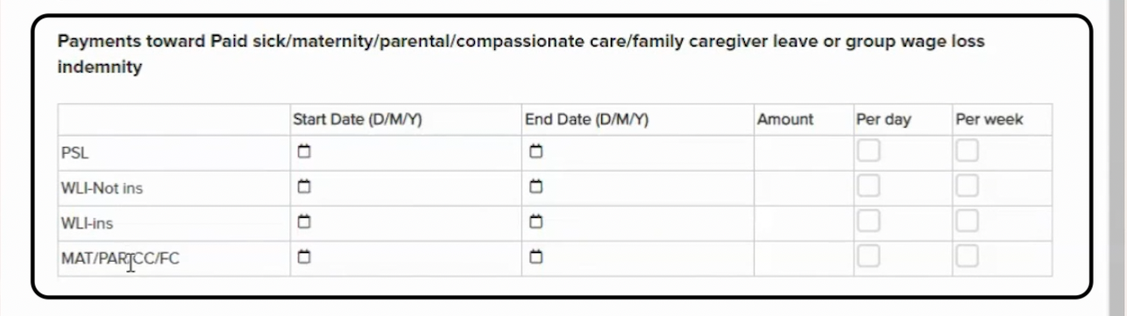Screen dimensions: 1127x316
Task: Open calendar for MAT/PAR/CC/FC end date
Action: [x=536, y=257]
